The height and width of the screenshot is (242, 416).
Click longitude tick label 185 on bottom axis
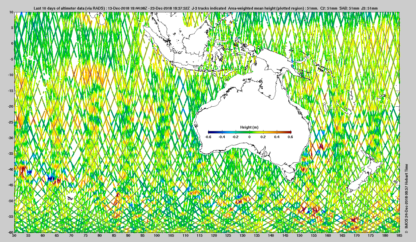tap(399, 235)
